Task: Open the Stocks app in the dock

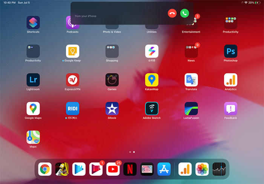Action: click(x=219, y=169)
